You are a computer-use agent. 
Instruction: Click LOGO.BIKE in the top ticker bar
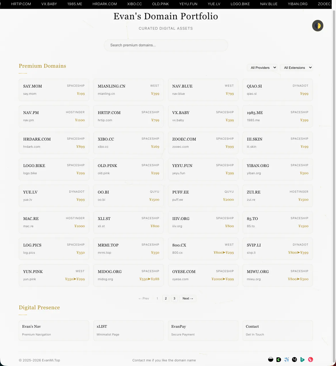(240, 4)
